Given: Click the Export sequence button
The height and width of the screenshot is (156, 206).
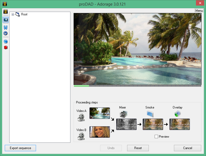Looking at the screenshot, I should pyautogui.click(x=20, y=148).
